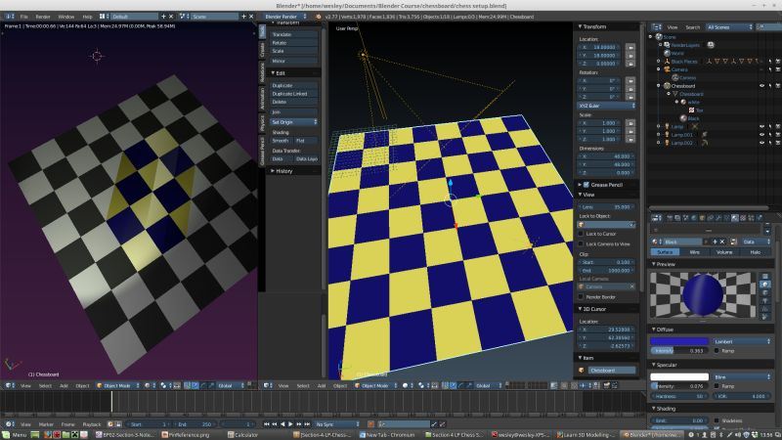Switch to the Surface material type tab

point(665,252)
